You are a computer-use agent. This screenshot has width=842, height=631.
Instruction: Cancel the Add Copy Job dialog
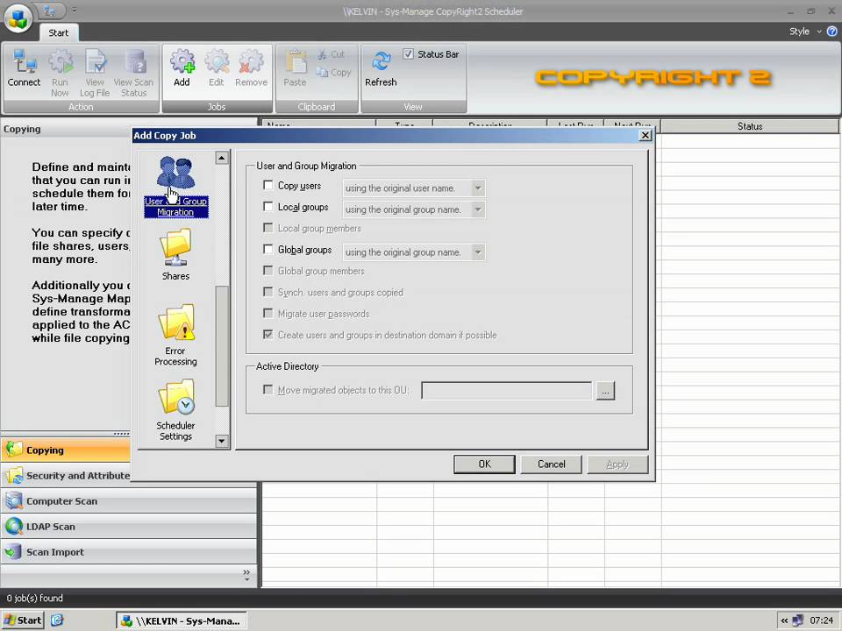click(552, 464)
